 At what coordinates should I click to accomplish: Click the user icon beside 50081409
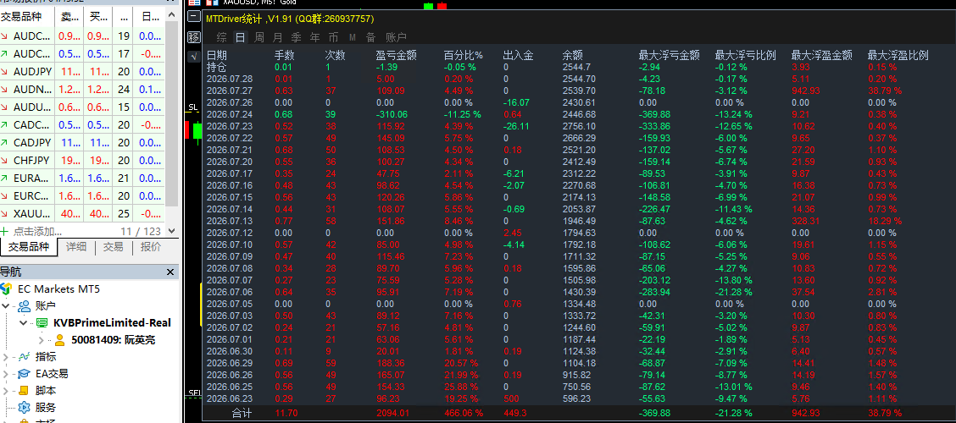[x=59, y=339]
